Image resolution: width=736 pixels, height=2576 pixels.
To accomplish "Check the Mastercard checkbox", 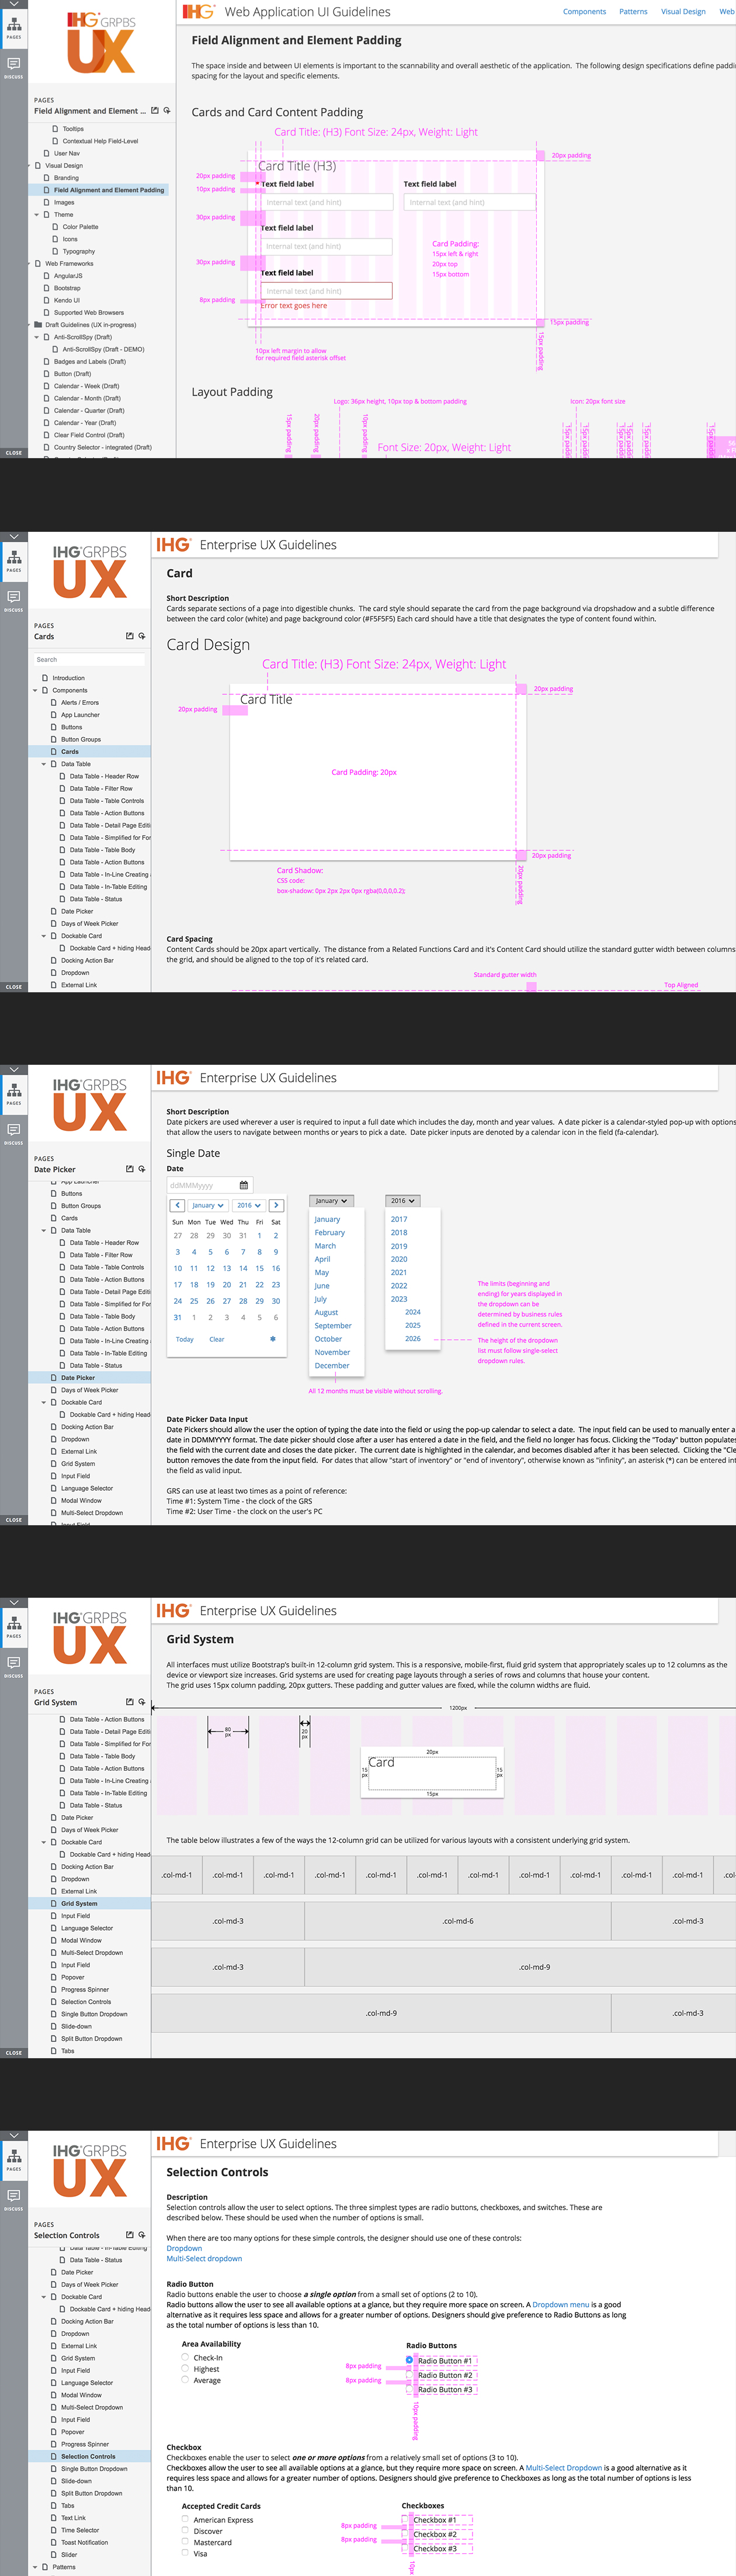I will (185, 2541).
